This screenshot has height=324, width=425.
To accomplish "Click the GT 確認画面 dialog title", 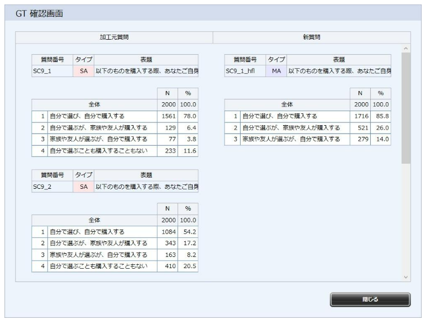I will click(39, 13).
